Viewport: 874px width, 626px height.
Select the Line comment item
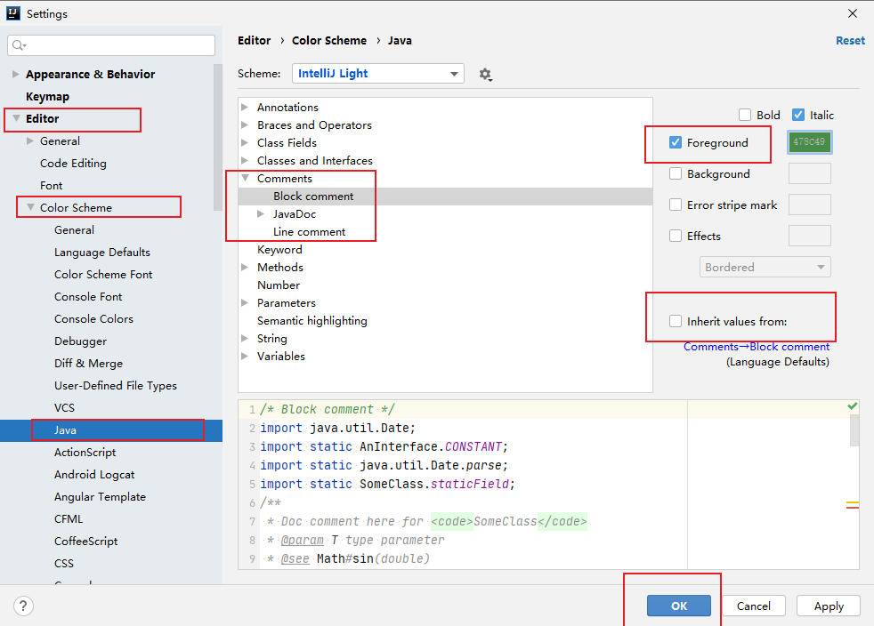(310, 232)
